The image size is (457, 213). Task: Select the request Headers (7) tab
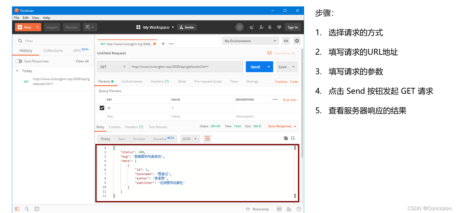160,81
